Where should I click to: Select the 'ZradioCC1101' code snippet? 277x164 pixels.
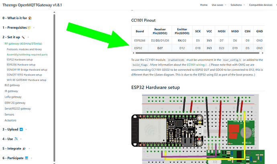176,60
